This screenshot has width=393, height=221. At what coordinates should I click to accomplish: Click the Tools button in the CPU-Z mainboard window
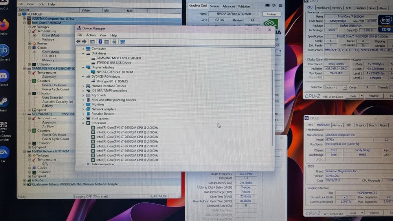tap(353, 213)
